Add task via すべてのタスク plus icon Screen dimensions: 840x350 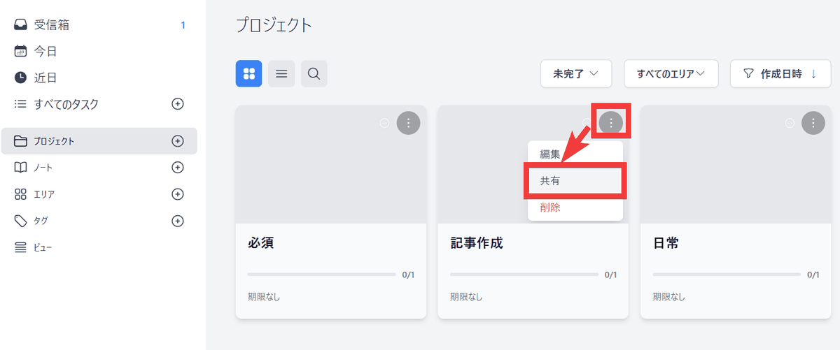[178, 104]
